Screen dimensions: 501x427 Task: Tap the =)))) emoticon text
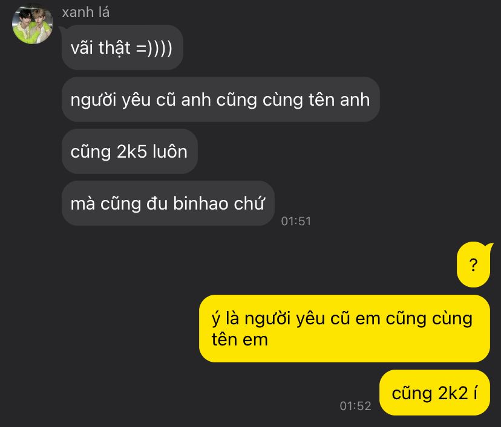coord(154,48)
